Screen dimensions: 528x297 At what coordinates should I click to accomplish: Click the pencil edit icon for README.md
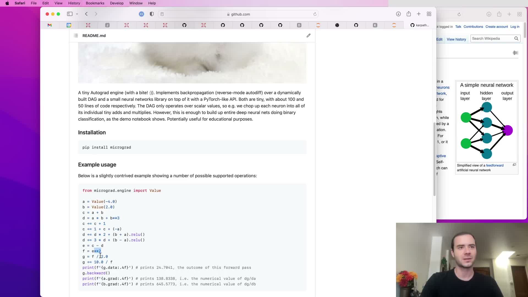click(x=309, y=35)
